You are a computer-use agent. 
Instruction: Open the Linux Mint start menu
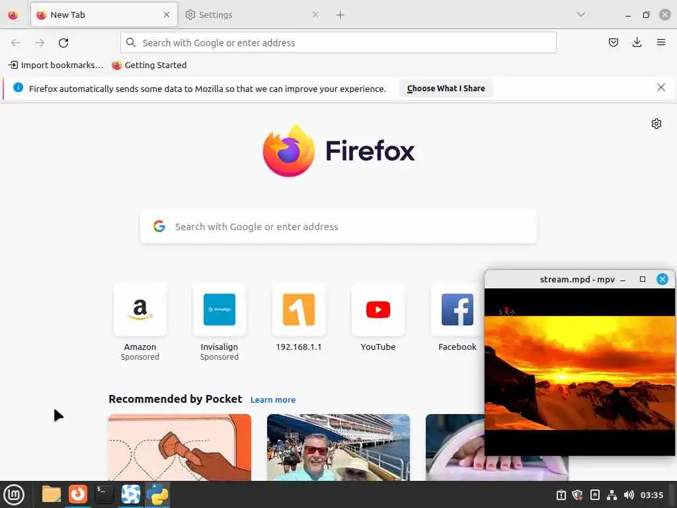14,495
